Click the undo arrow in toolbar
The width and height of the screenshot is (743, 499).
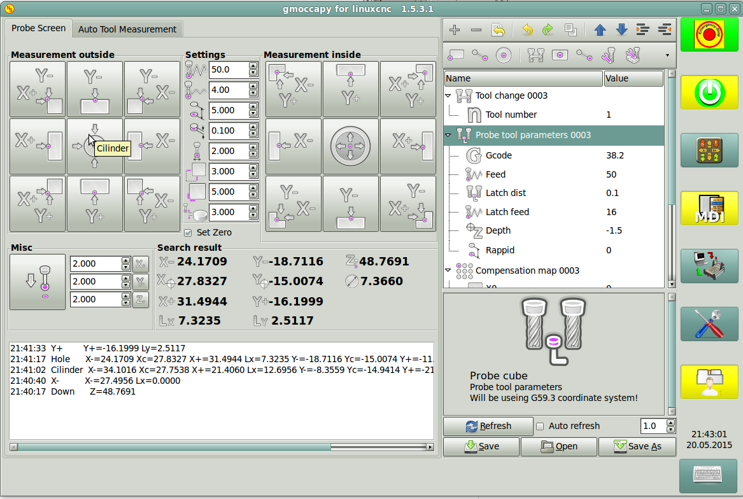coord(527,30)
